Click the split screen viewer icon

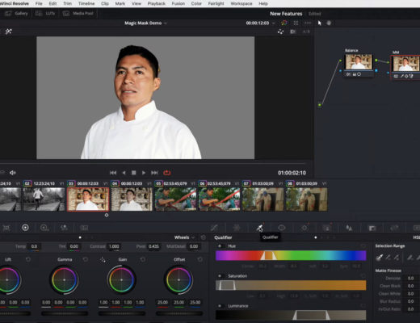[x=293, y=31]
